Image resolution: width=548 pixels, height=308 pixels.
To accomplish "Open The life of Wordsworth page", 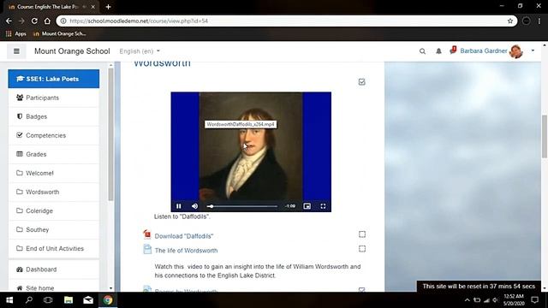I will (x=186, y=251).
